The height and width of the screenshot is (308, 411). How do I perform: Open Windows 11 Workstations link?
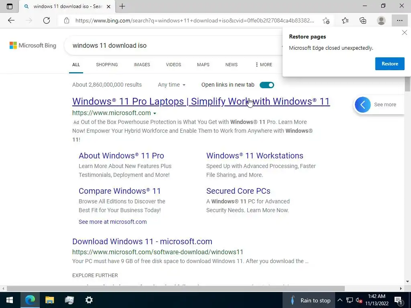click(255, 156)
